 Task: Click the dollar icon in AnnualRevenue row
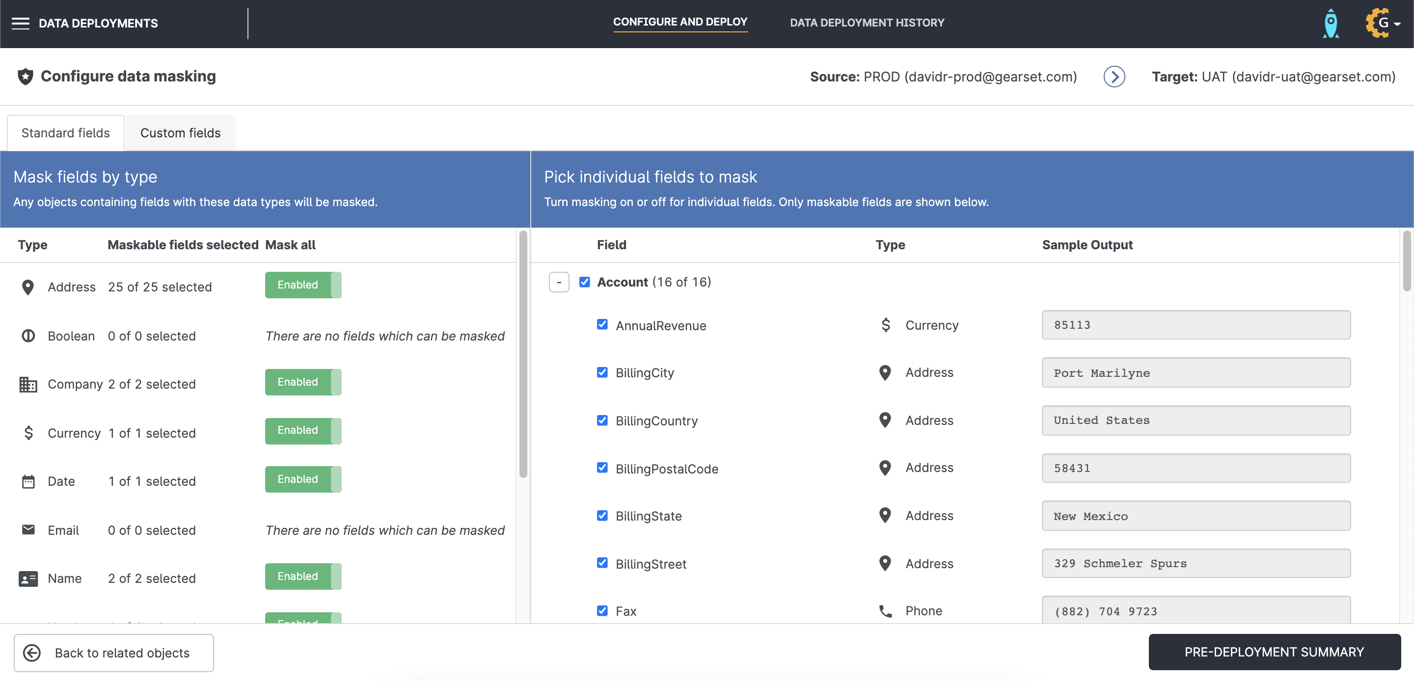[x=885, y=325]
